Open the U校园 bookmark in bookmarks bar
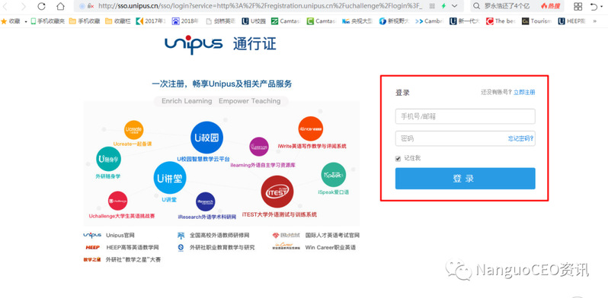This screenshot has width=608, height=298. [254, 21]
